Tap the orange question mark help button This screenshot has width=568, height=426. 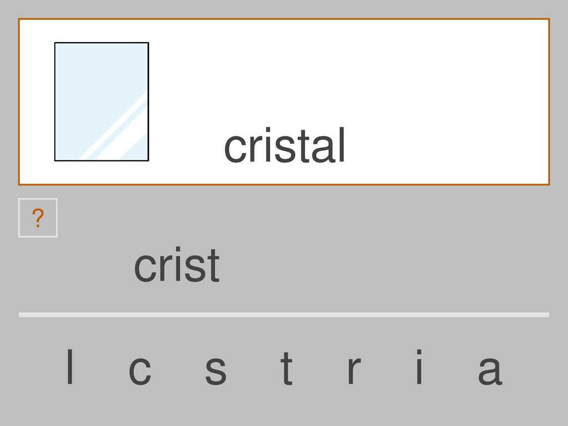(x=38, y=217)
